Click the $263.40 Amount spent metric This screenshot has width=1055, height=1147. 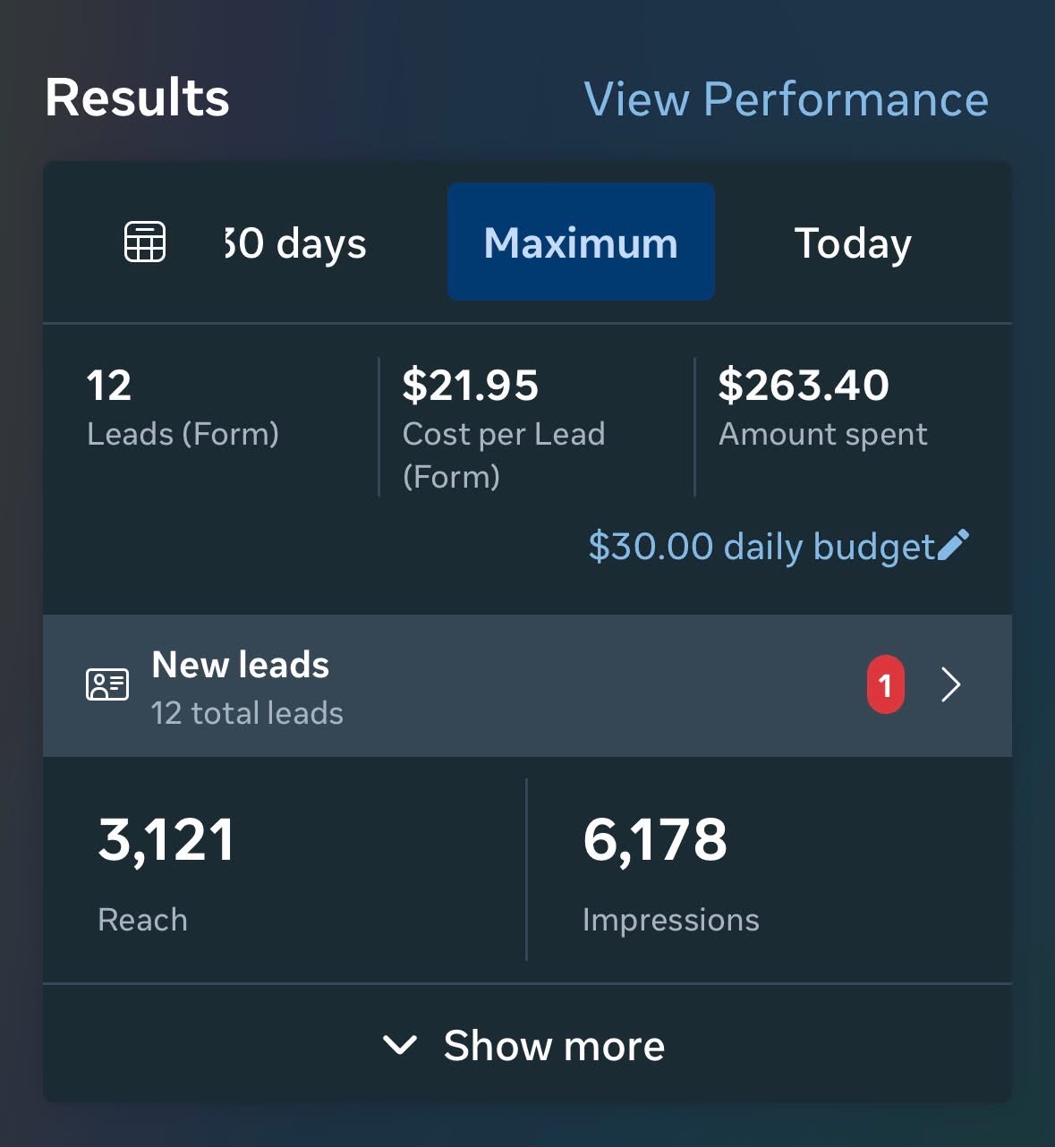822,408
